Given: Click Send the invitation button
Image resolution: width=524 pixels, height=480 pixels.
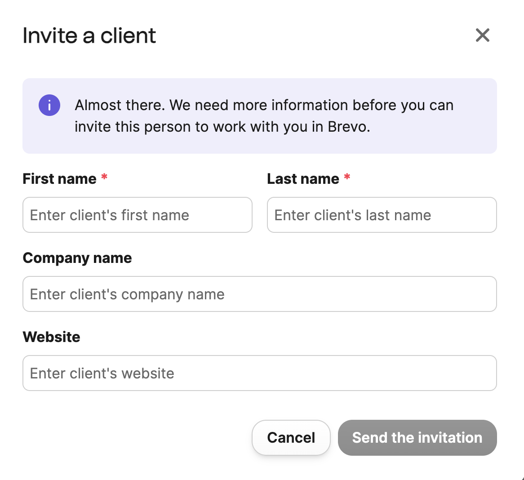Looking at the screenshot, I should pos(417,438).
